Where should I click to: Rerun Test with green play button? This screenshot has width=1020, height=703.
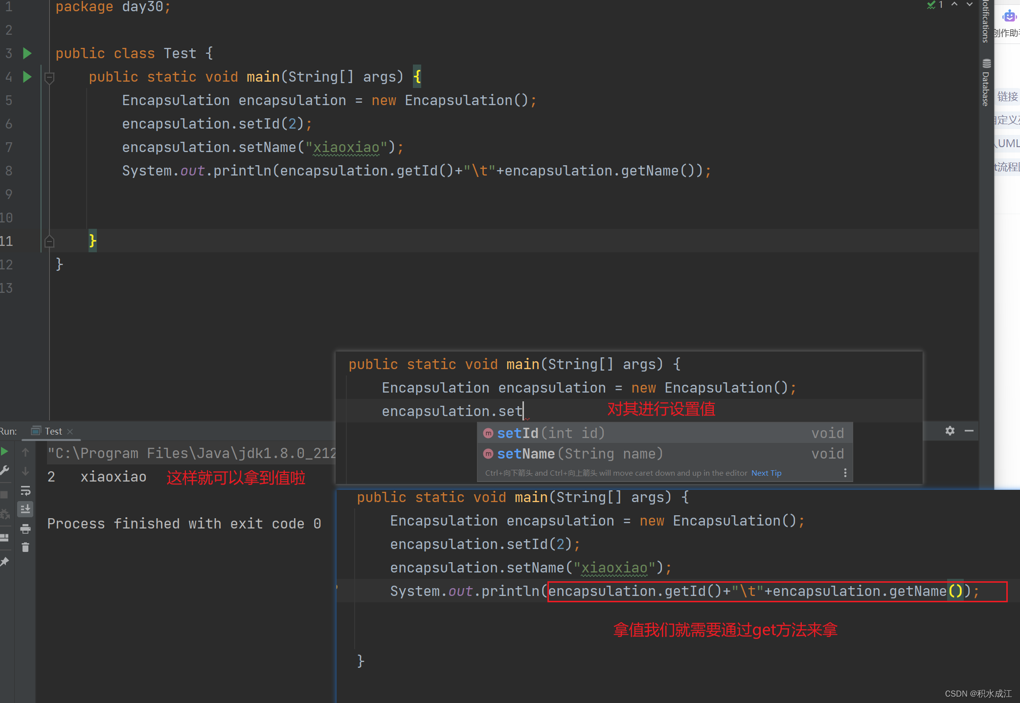4,451
